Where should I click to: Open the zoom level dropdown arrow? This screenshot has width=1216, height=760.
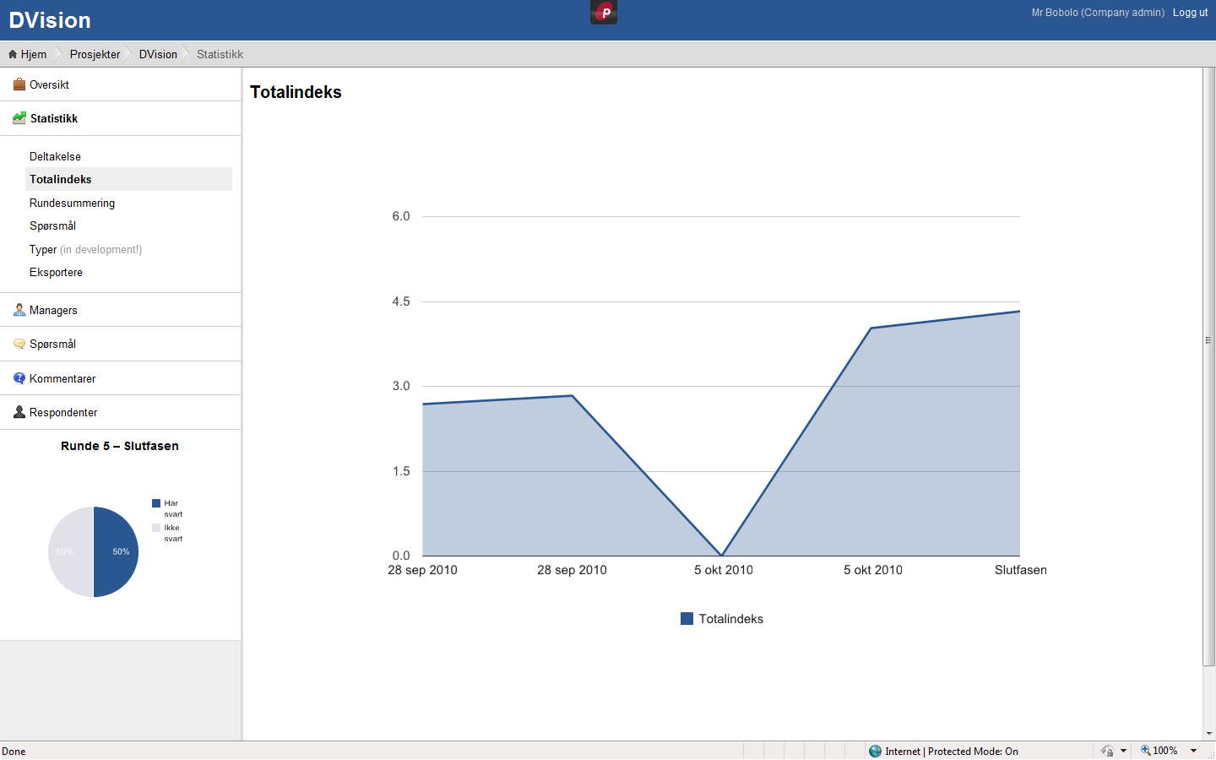[1194, 751]
